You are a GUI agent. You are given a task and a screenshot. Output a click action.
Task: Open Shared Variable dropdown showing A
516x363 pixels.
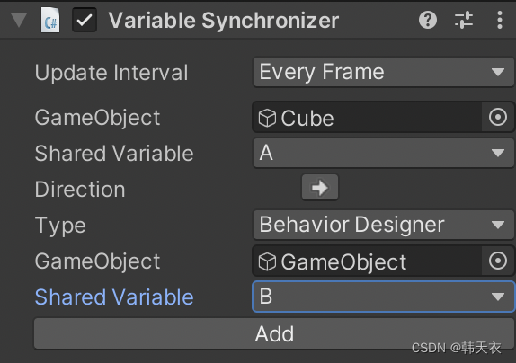click(383, 153)
